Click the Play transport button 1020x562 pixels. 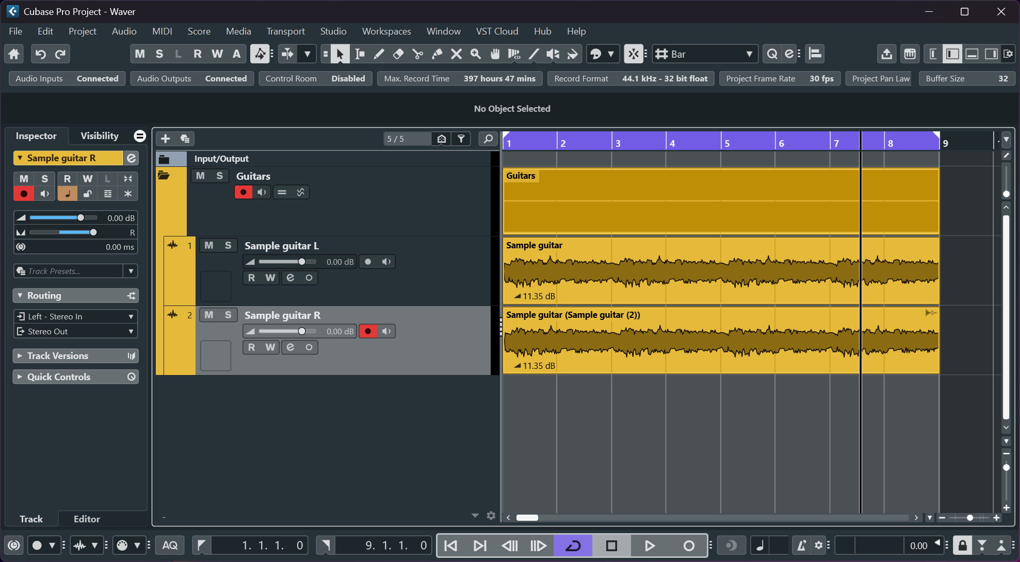(x=650, y=546)
